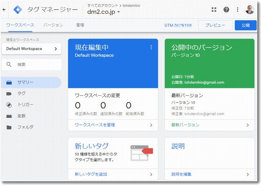Click the GTM container ID link

tap(178, 25)
